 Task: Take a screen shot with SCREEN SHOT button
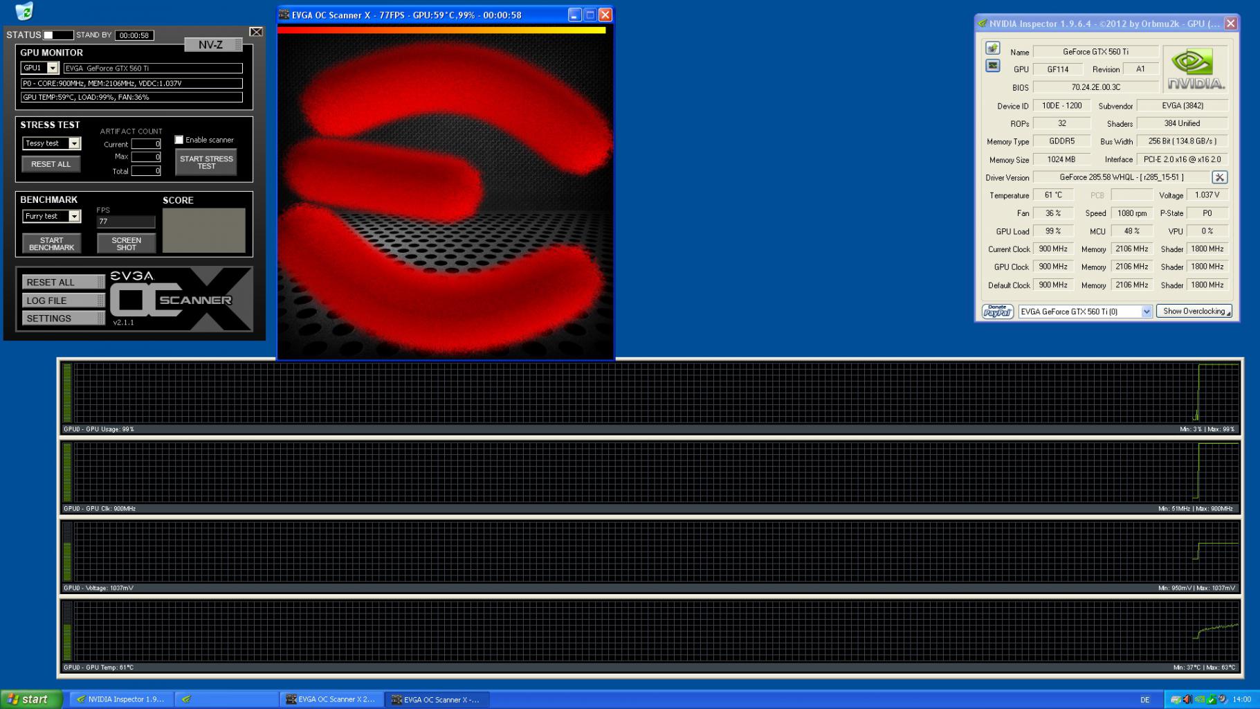point(126,243)
